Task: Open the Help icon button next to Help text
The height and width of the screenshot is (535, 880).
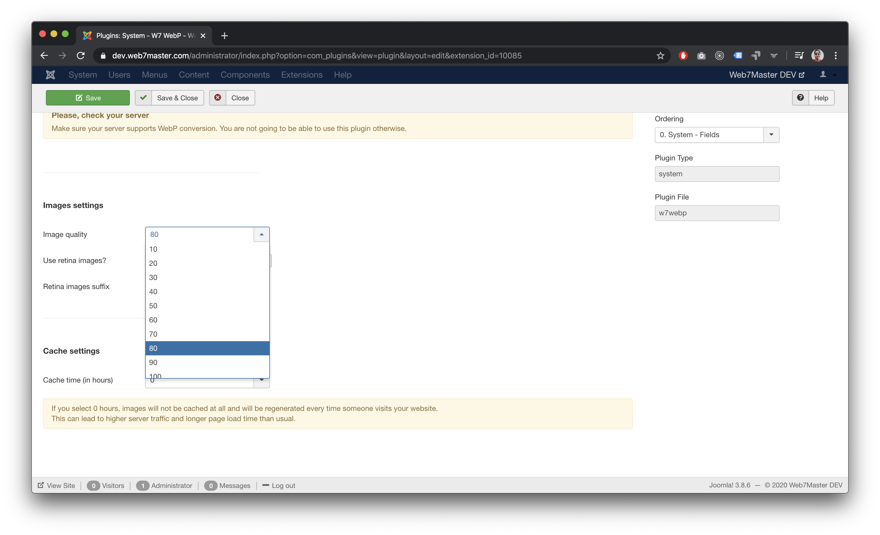Action: point(800,98)
